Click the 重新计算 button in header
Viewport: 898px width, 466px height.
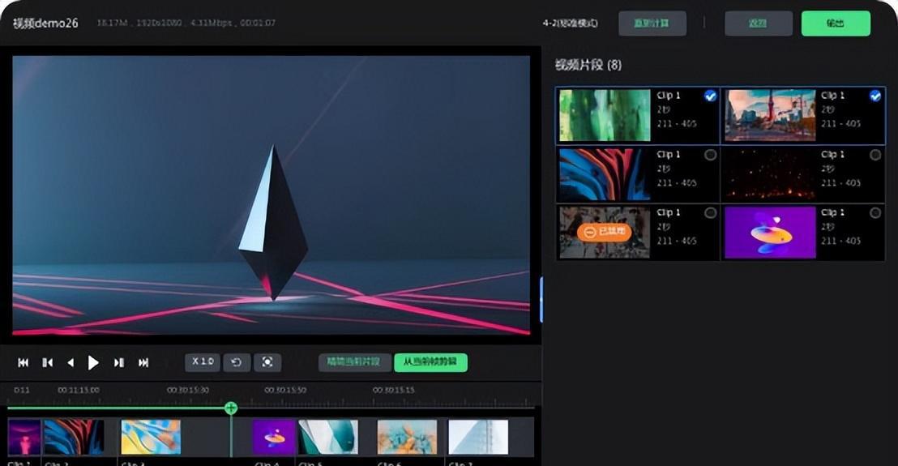coord(652,24)
